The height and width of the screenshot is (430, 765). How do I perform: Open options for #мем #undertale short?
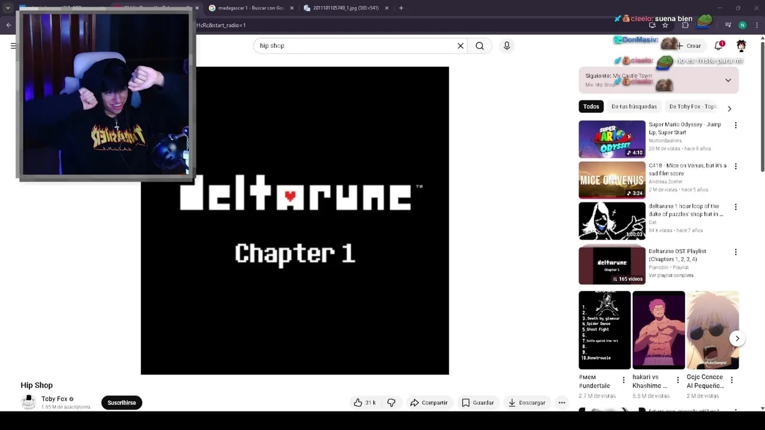(623, 380)
